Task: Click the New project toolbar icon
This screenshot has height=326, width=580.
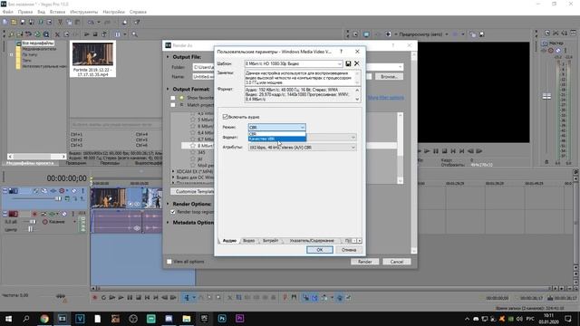Action: (x=5, y=22)
